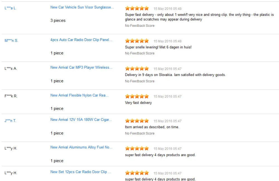Open New Set 12pcs Car Radio Door Clip link
Screen dimensions: 279x181
(81, 172)
